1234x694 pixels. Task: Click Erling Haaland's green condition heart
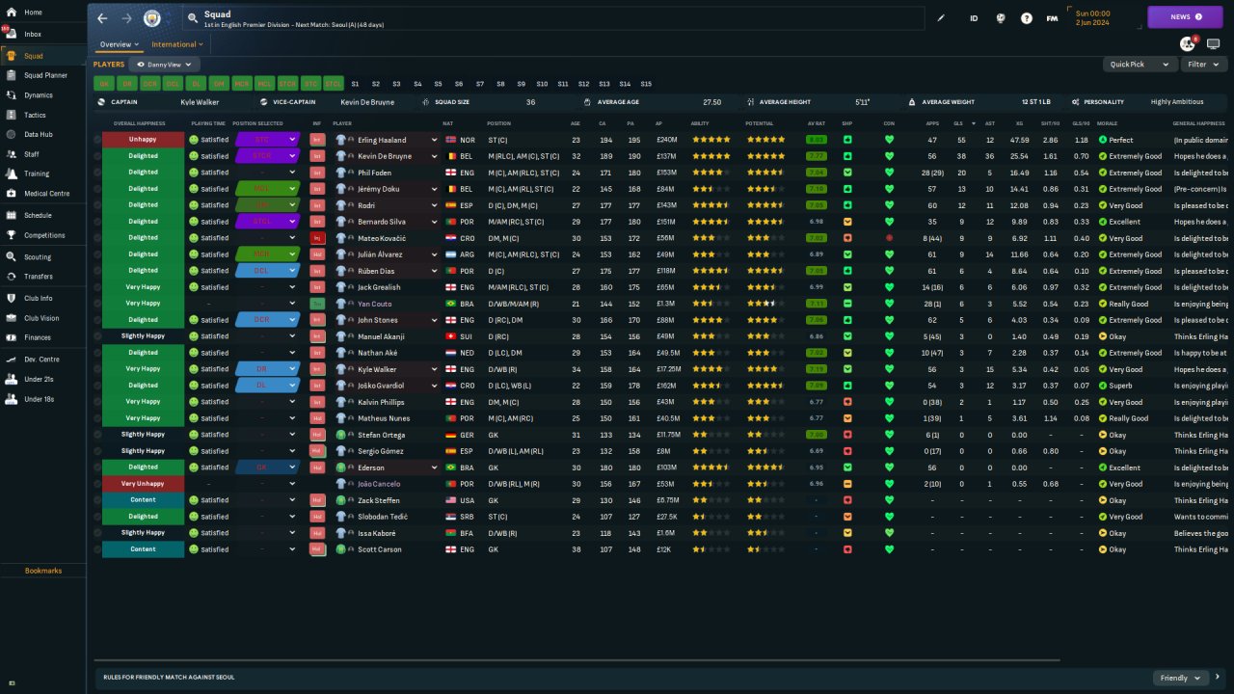point(889,140)
